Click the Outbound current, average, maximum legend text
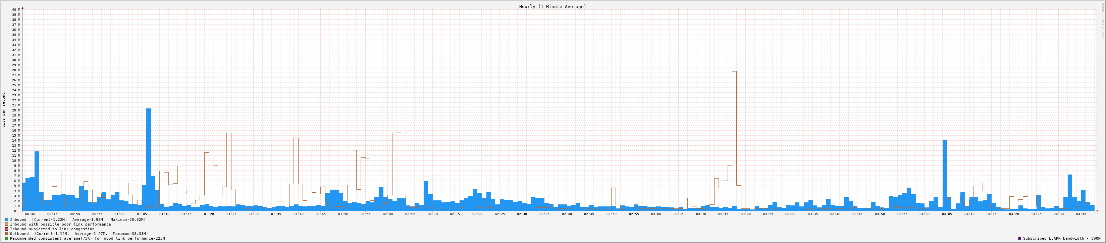Screen dimensions: 1106x243 (78, 234)
